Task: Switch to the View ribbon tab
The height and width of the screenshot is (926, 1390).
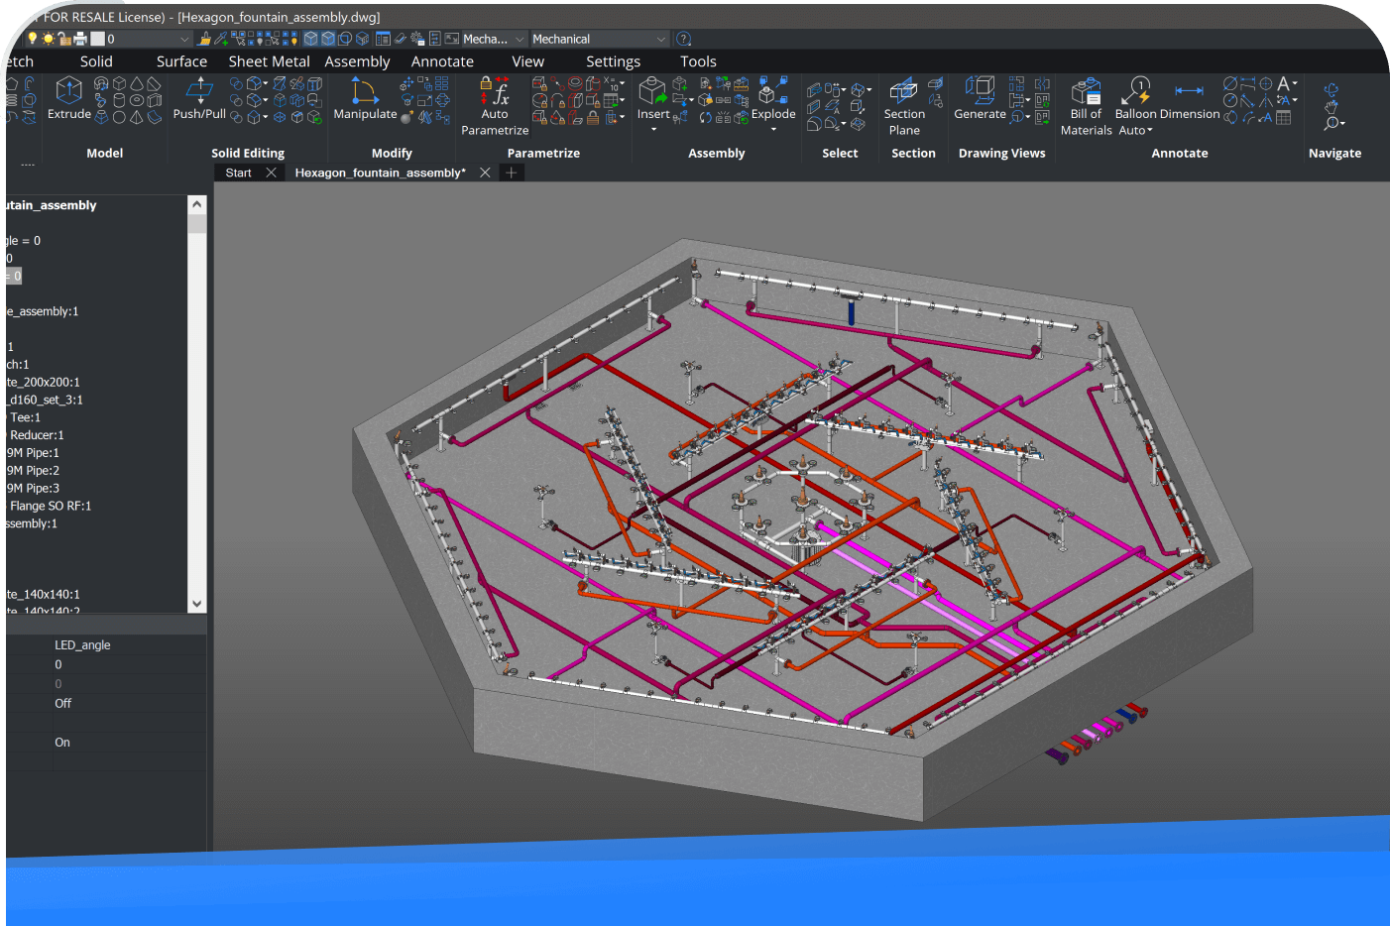Action: [x=527, y=61]
